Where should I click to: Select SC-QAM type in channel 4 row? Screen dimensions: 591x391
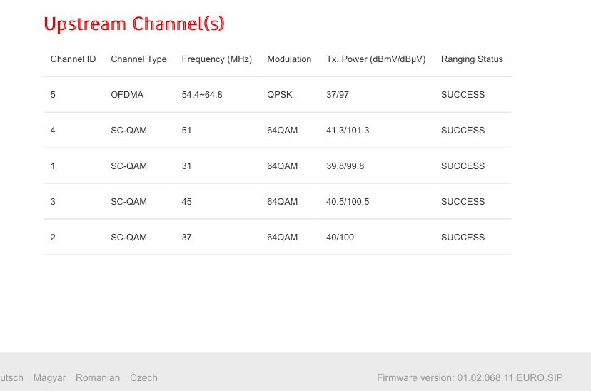(129, 131)
